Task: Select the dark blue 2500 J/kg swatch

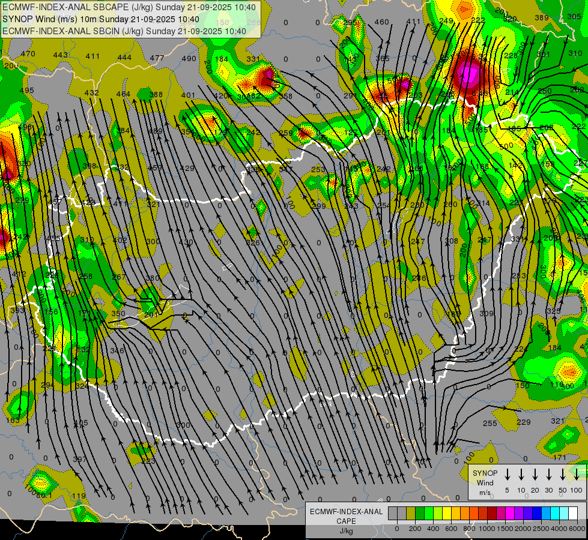Action: click(536, 513)
